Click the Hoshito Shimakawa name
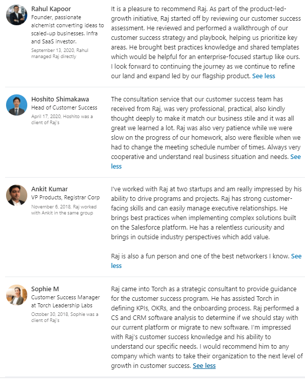Viewport: 305px width, 379px height. [x=60, y=99]
